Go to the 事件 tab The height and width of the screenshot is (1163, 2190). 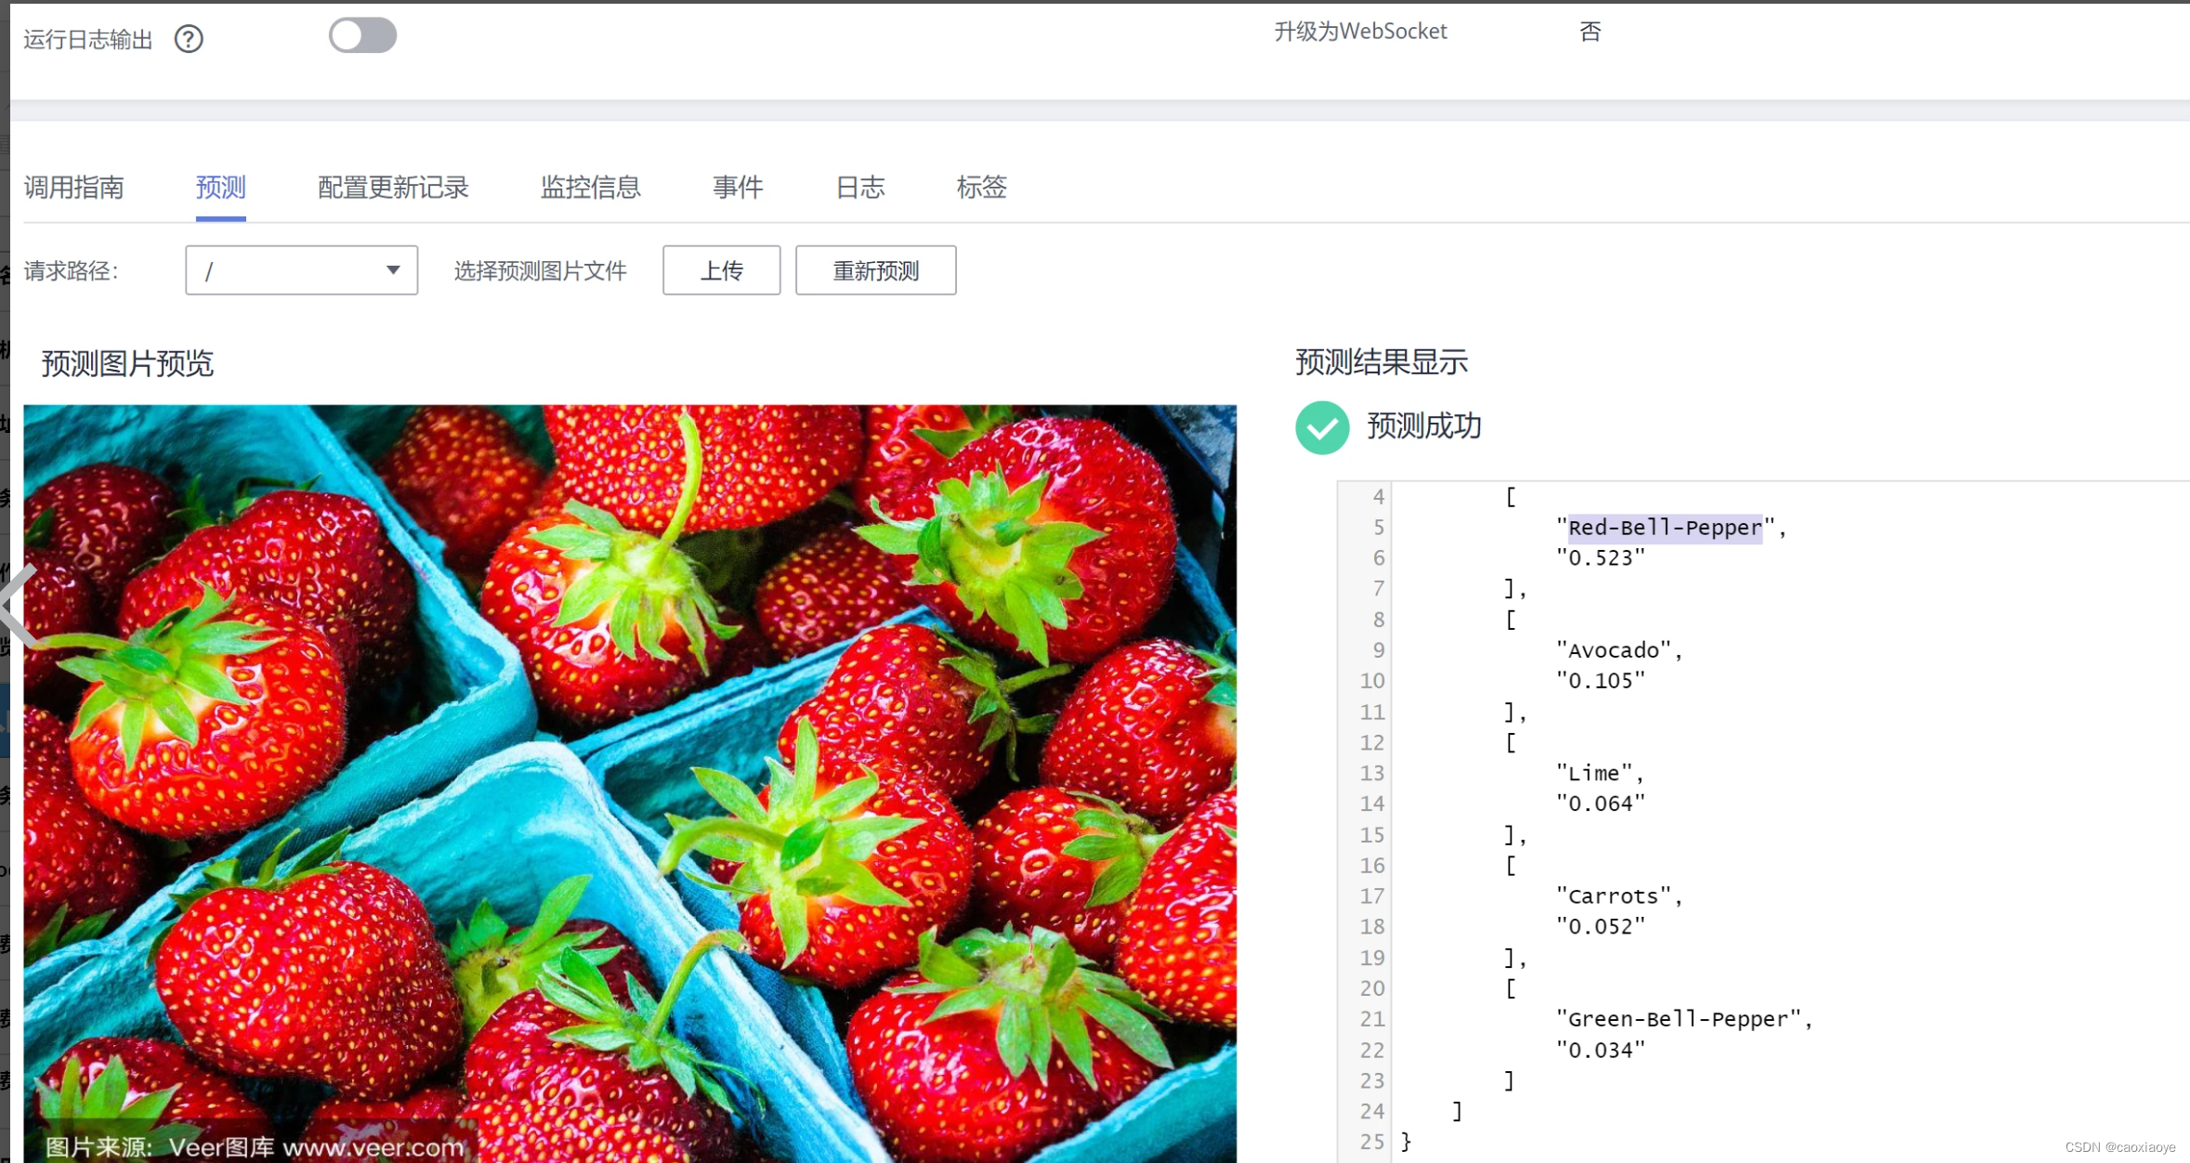[x=738, y=188]
